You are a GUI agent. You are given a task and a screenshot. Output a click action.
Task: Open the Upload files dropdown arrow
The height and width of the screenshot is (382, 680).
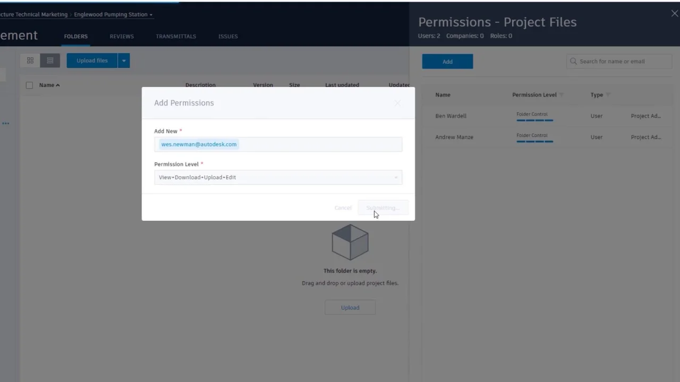(124, 60)
